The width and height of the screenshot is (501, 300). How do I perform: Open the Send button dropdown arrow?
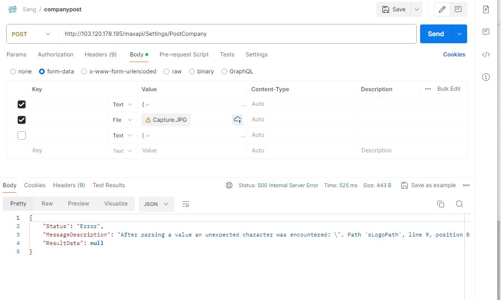point(459,34)
